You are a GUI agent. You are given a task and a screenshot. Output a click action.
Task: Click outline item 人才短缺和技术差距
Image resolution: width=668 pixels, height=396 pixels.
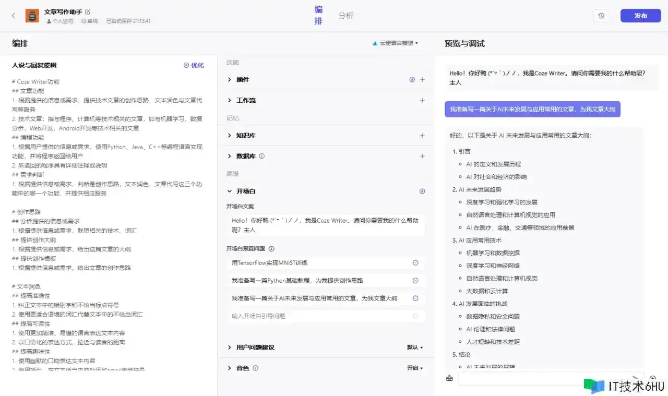click(x=493, y=342)
